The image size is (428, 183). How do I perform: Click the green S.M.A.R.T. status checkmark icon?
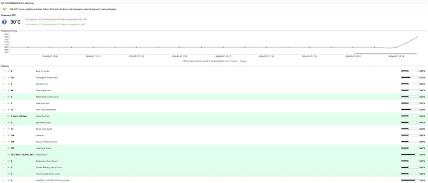(x=4, y=9)
